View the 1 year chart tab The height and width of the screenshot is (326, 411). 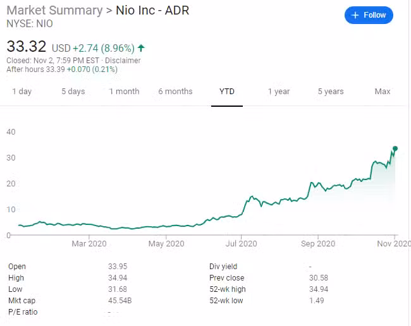coord(278,92)
